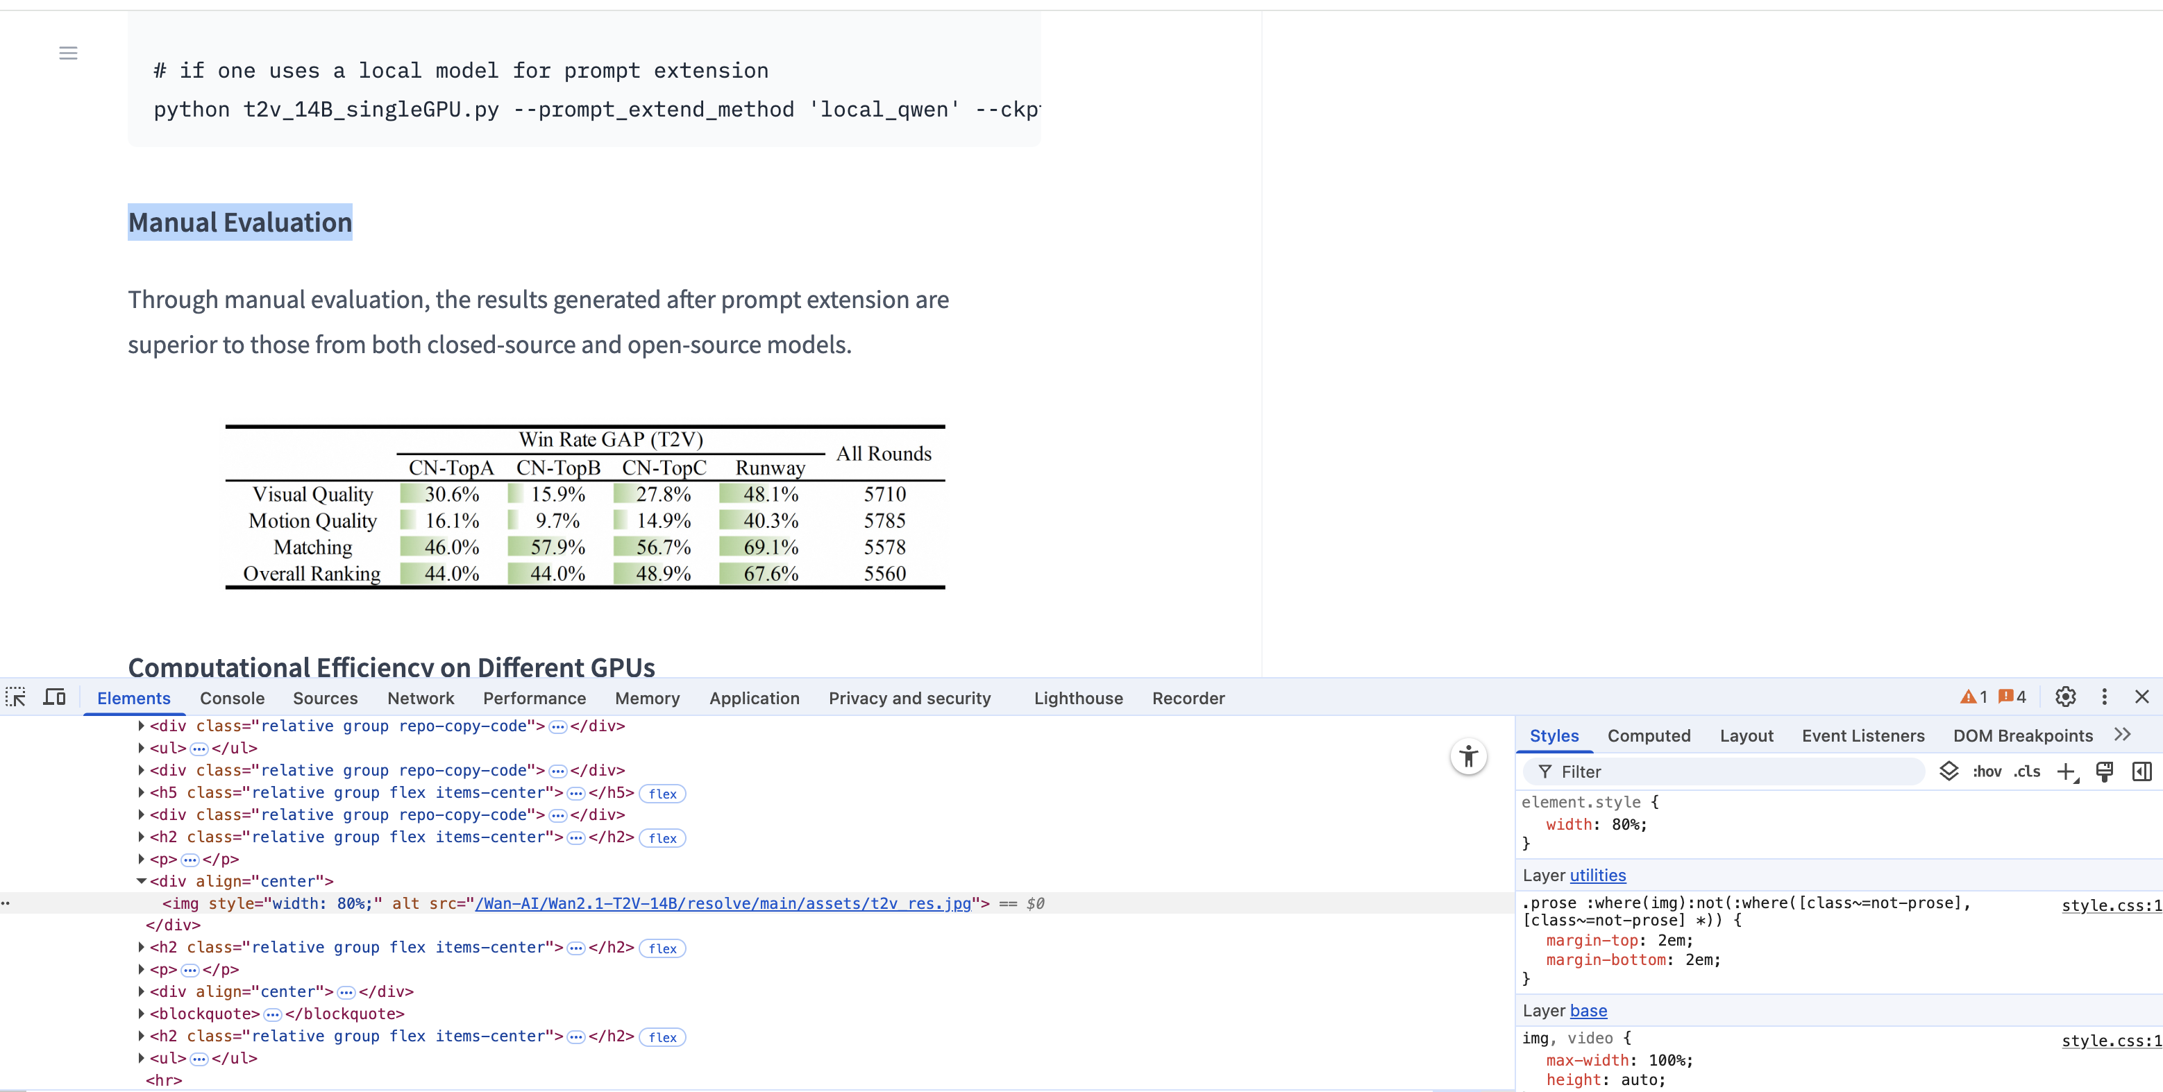Show more Styles pane tabs chevron
The height and width of the screenshot is (1092, 2163).
[x=2123, y=735]
